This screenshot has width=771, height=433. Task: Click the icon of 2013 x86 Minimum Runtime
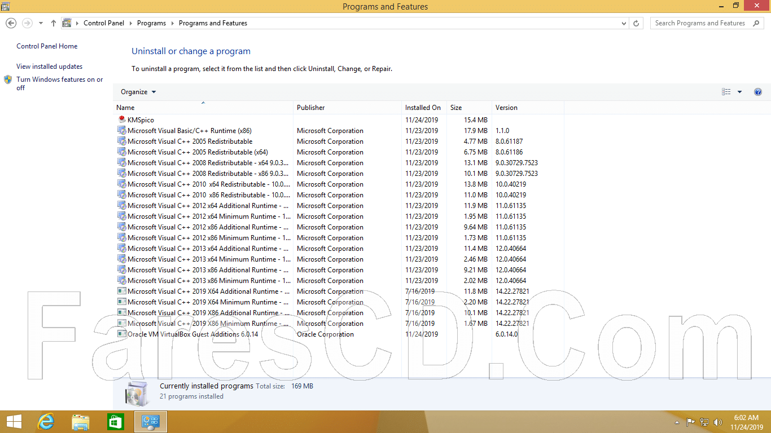coord(121,280)
